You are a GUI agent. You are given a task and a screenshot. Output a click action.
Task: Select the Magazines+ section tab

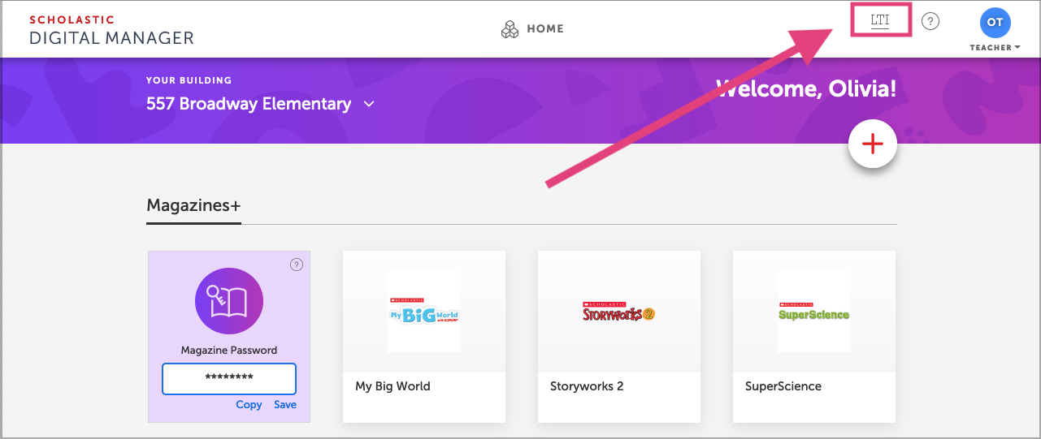click(x=193, y=206)
